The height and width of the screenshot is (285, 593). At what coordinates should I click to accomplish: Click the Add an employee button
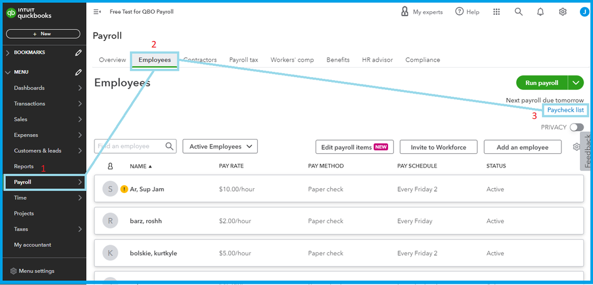(523, 147)
